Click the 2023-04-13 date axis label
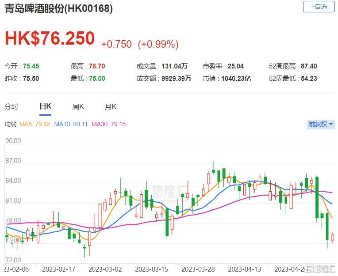This screenshot has height=276, width=338. point(245,269)
